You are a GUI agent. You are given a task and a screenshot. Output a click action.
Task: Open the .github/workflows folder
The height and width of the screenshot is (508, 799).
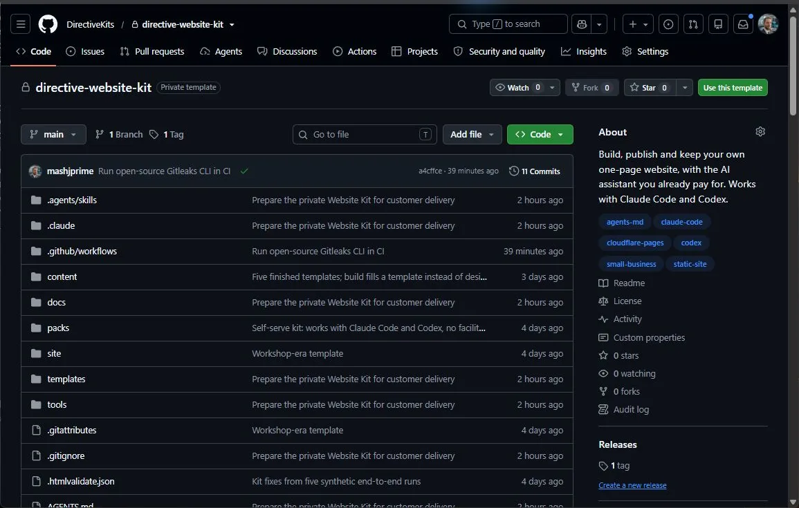coord(82,251)
